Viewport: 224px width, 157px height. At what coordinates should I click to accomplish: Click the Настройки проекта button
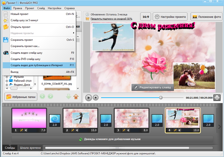pos(170,16)
